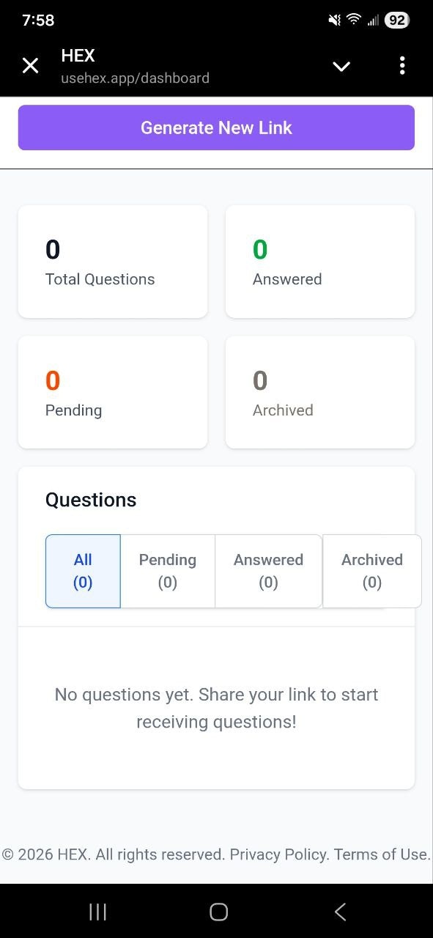This screenshot has width=433, height=938.
Task: Tap the Back button in the navigation bar
Action: [340, 912]
